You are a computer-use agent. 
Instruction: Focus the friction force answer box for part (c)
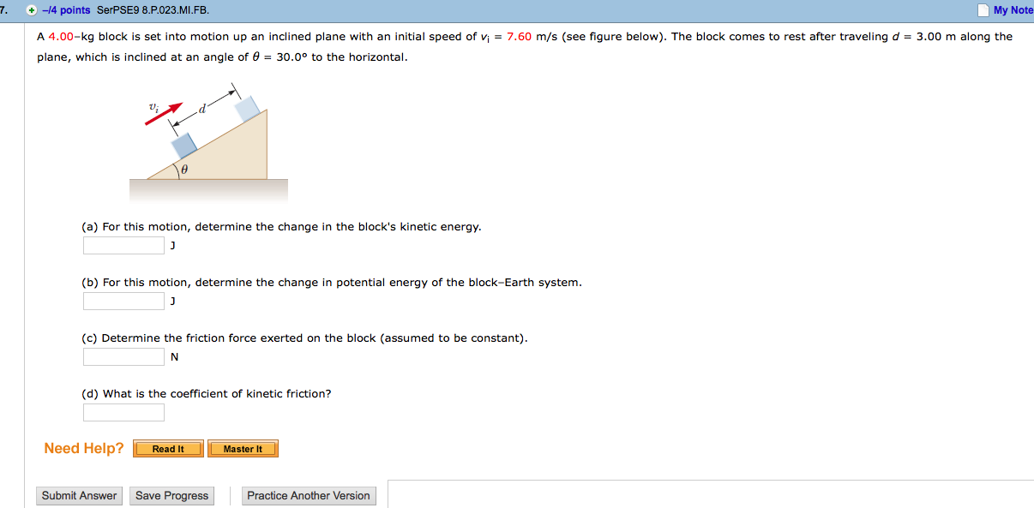tap(123, 357)
